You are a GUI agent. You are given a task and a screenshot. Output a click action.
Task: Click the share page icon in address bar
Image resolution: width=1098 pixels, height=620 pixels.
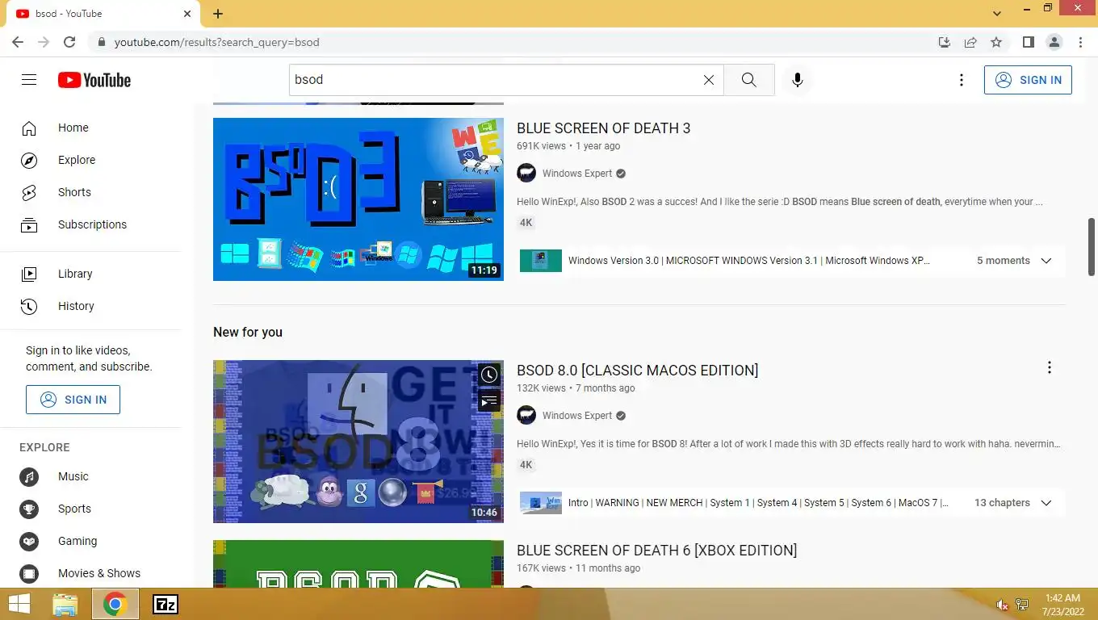pos(970,42)
